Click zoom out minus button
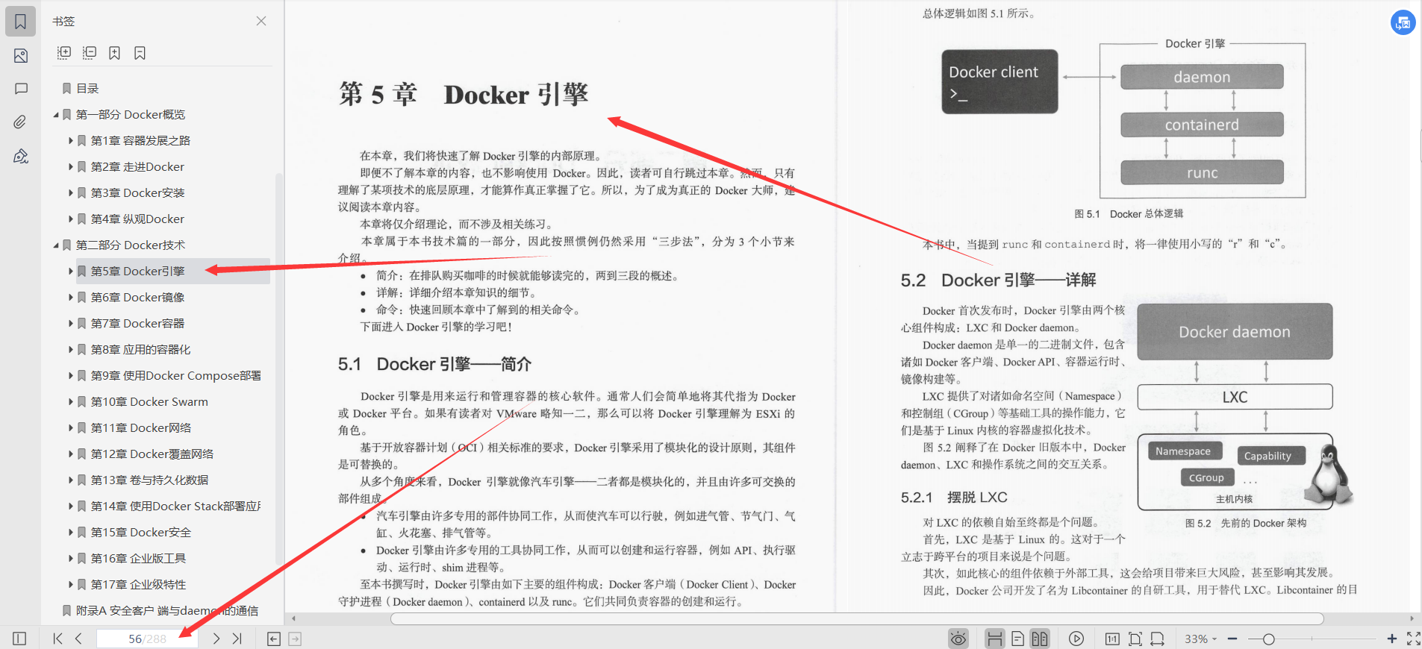This screenshot has width=1422, height=649. point(1232,639)
